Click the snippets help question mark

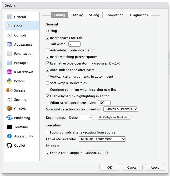(107, 153)
